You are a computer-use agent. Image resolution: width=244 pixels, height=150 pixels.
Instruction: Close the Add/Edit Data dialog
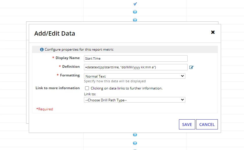[x=213, y=32]
